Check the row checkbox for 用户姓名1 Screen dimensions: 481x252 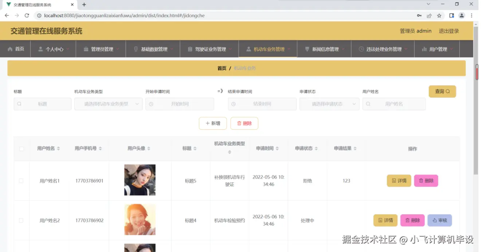(21, 181)
